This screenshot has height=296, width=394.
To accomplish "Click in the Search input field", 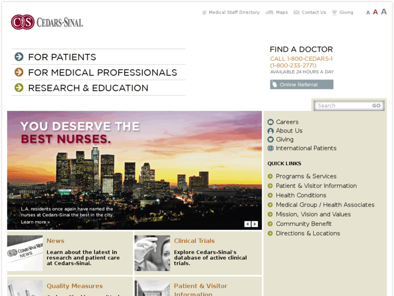I will [343, 105].
